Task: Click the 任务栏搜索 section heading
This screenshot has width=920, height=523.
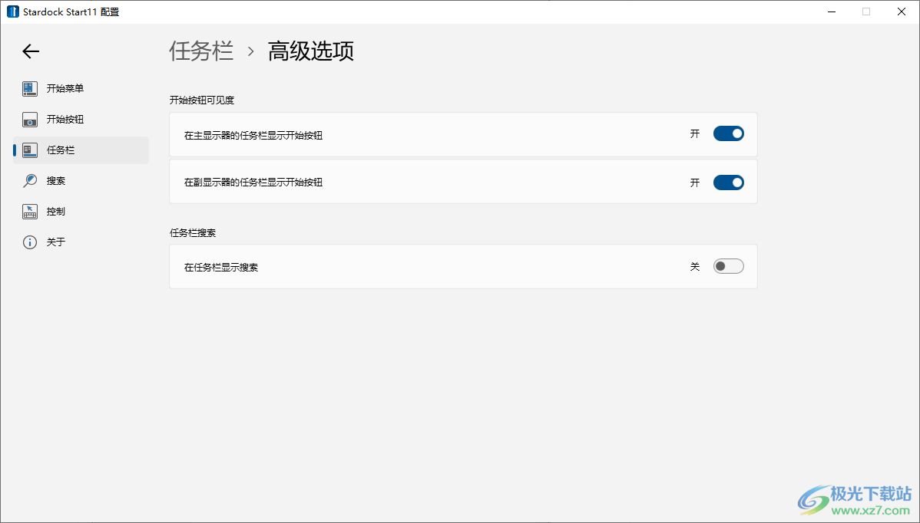Action: tap(193, 233)
